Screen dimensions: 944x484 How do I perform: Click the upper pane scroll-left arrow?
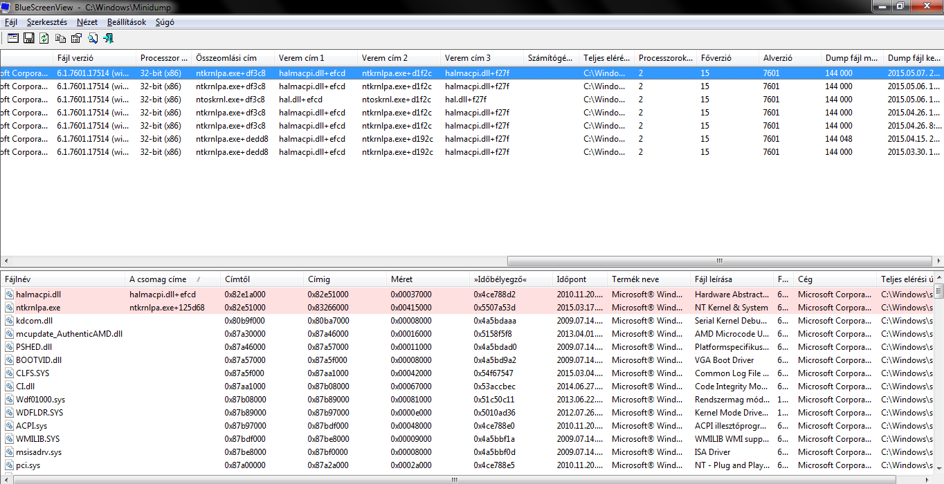6,261
